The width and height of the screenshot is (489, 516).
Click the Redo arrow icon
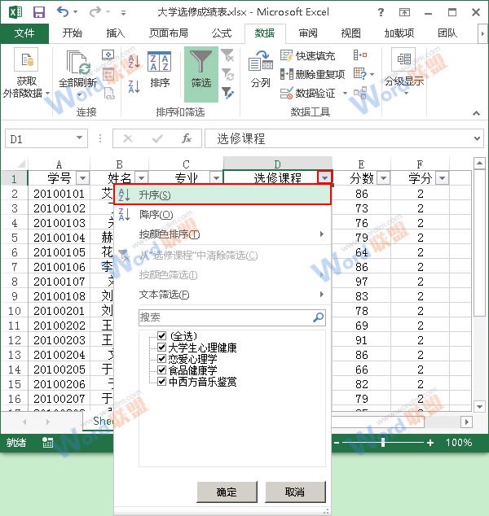(95, 12)
